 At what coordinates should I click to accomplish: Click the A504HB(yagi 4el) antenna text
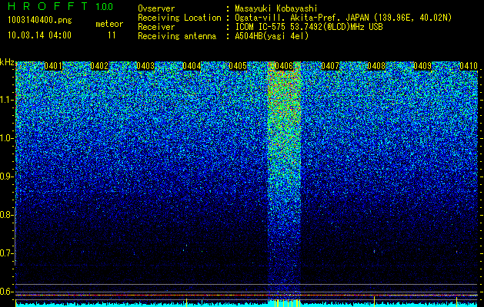point(272,36)
